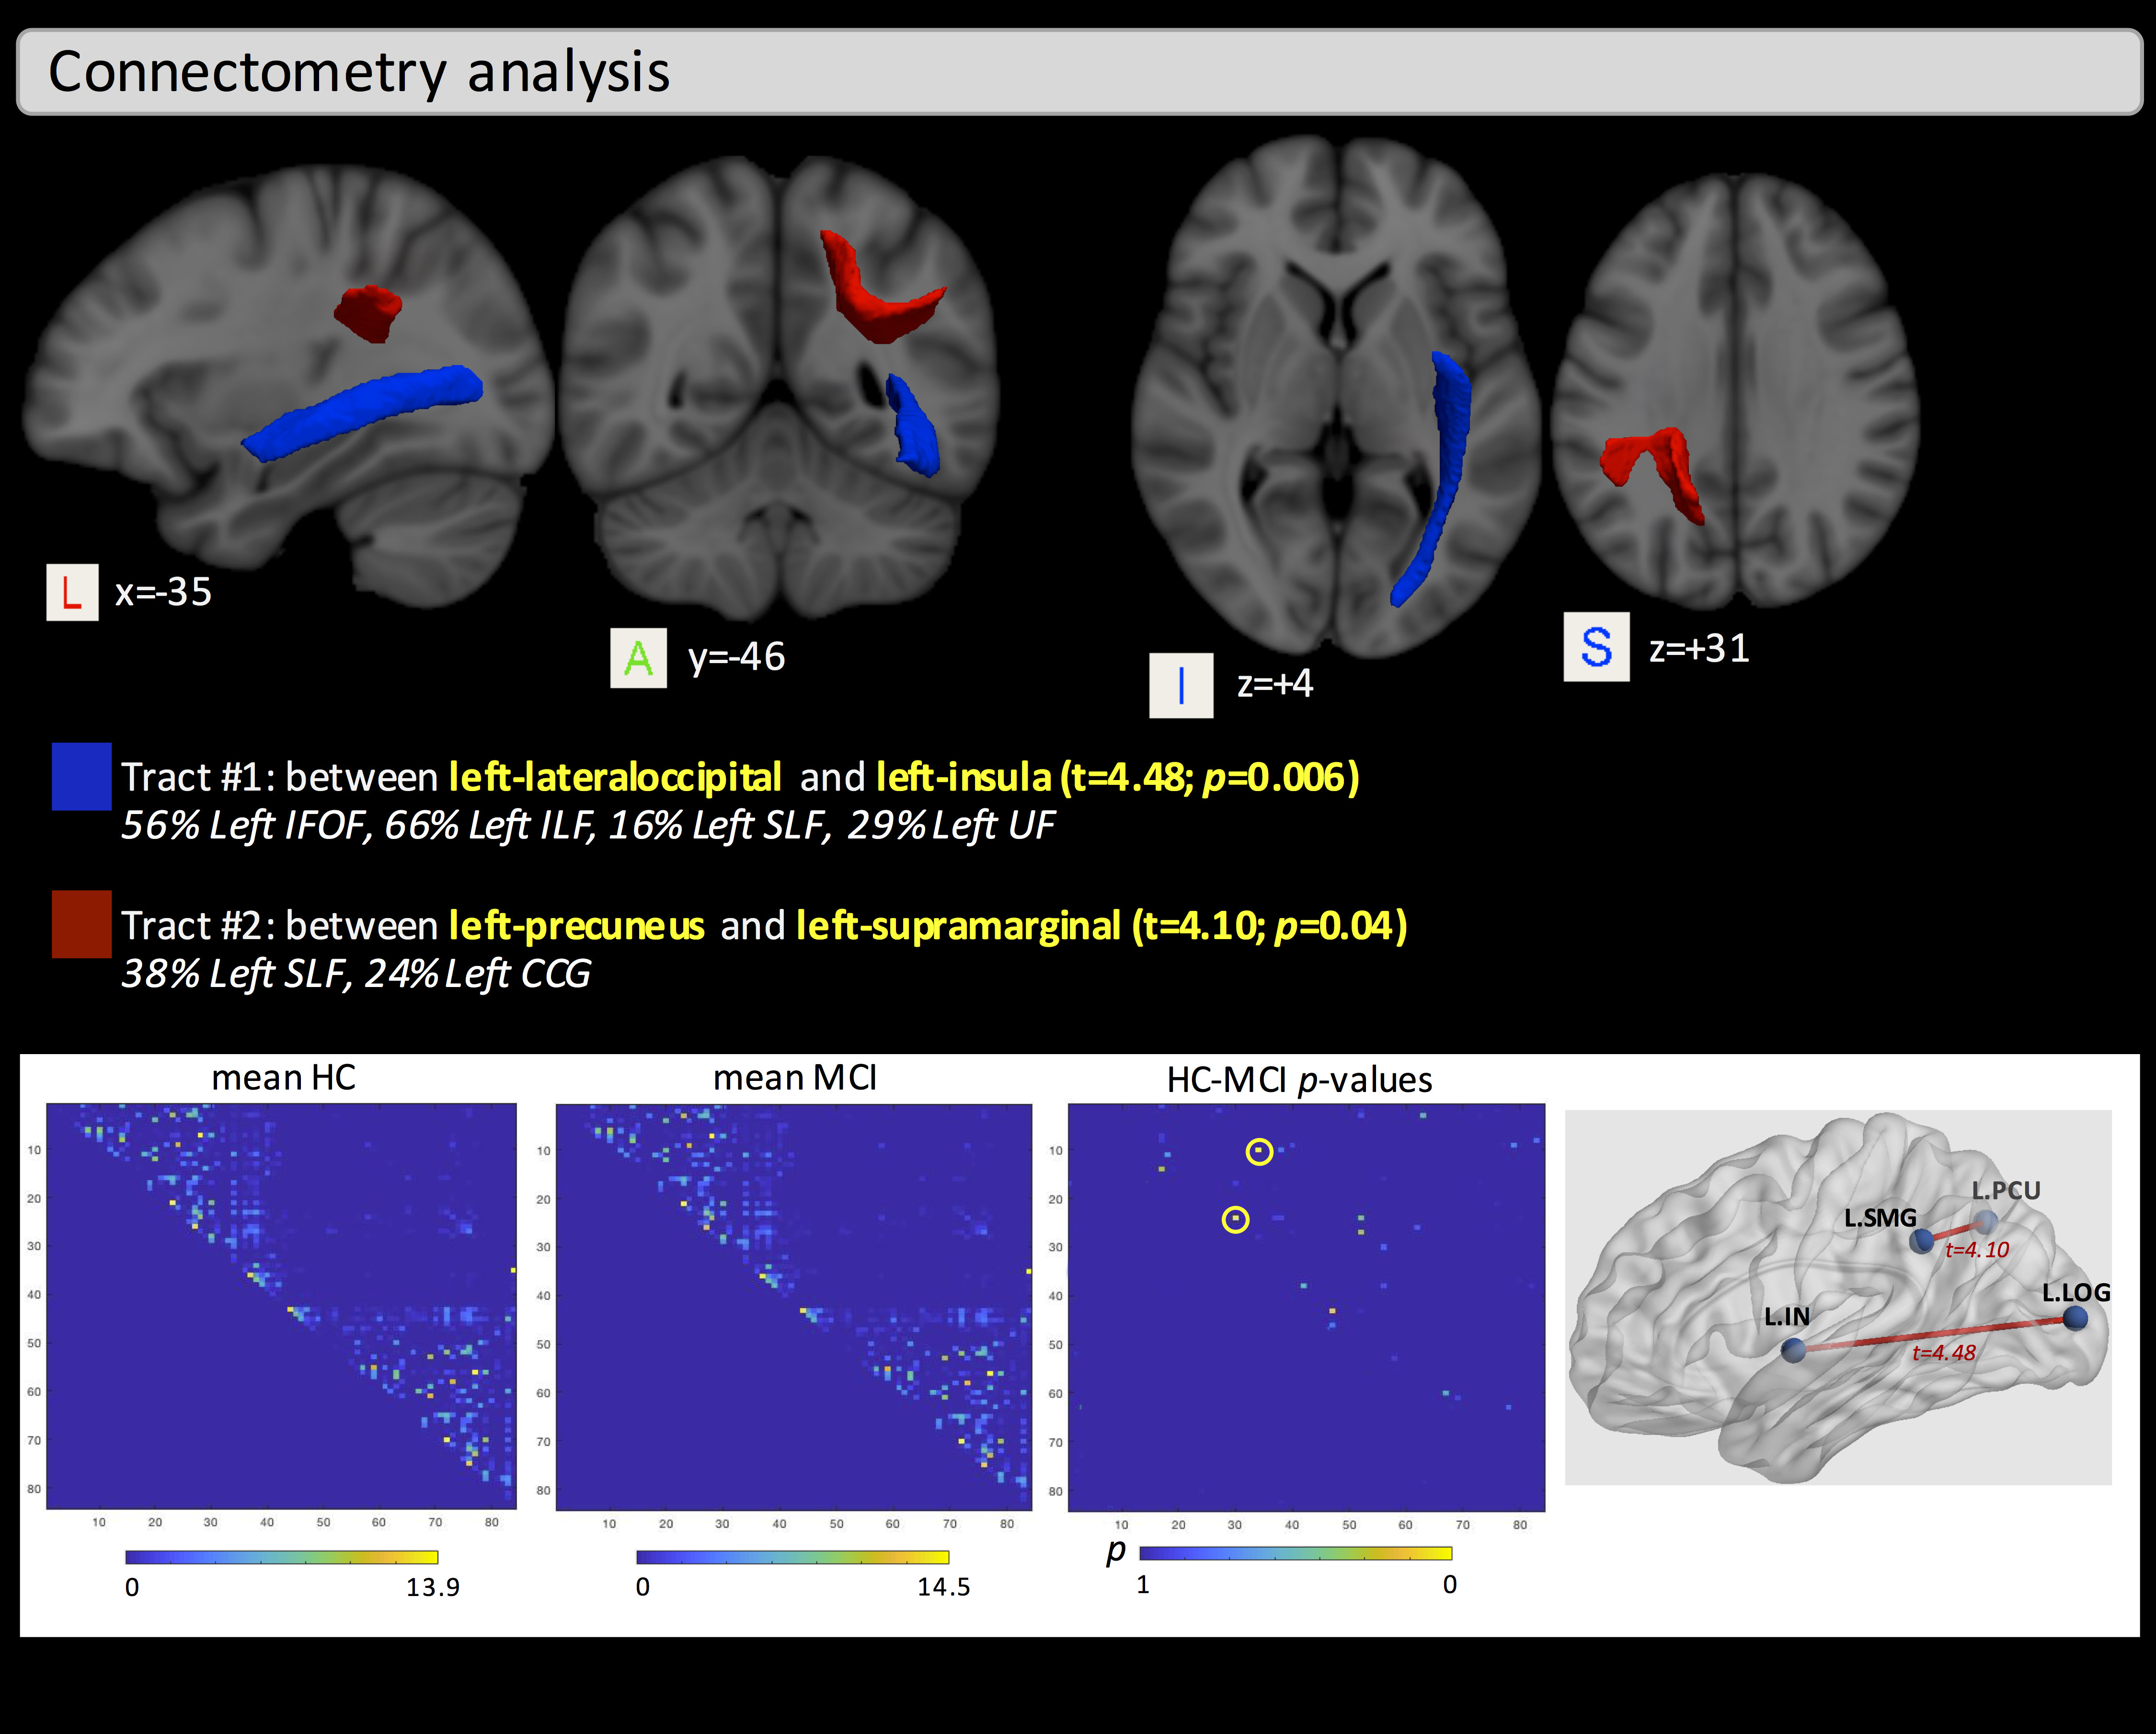Click the mean MCI colorbar
Screen dimensions: 2156x1734
[792, 1557]
